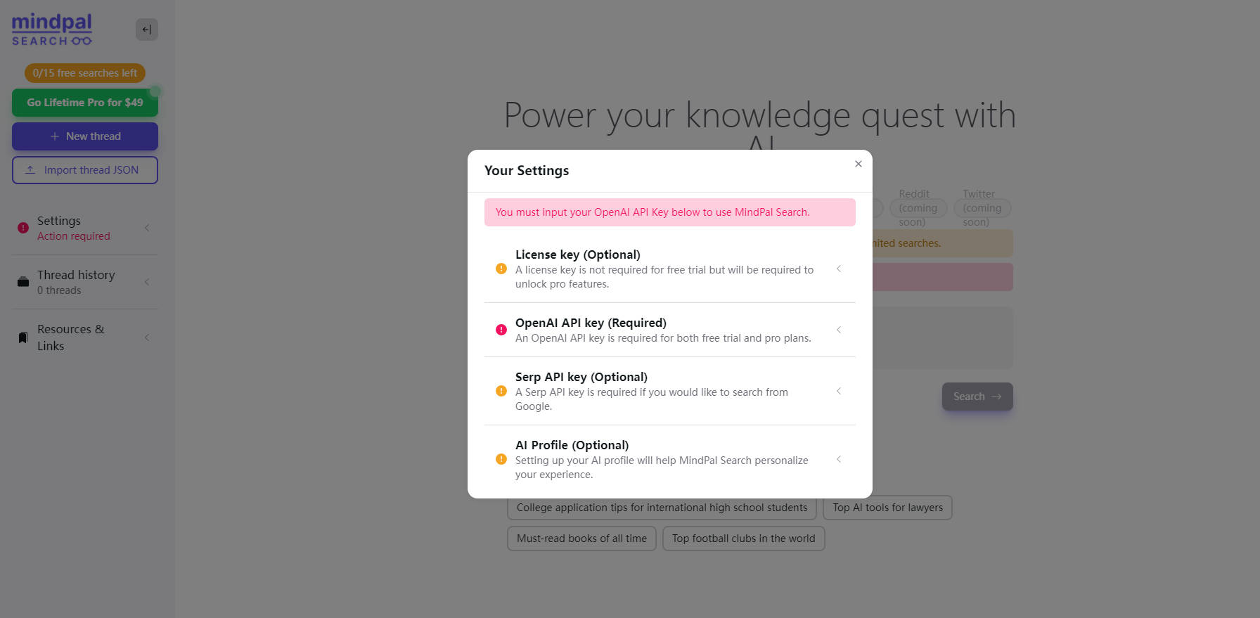Click Reddit (coming soon) source chip
The width and height of the screenshot is (1260, 618).
point(918,208)
